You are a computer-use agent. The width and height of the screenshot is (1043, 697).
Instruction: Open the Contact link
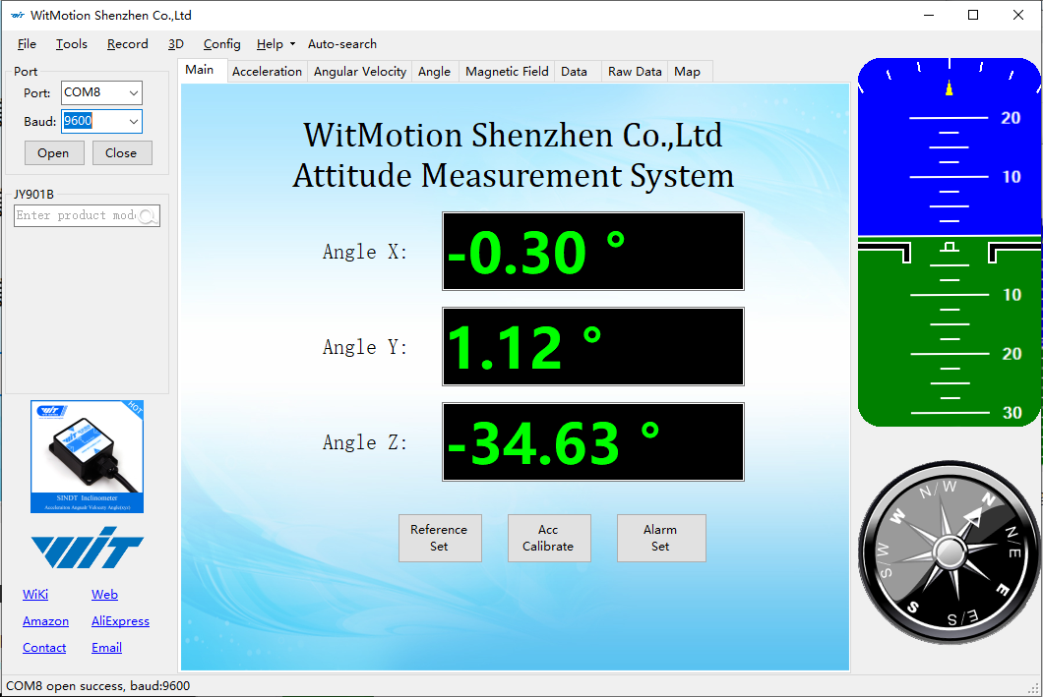(x=44, y=647)
